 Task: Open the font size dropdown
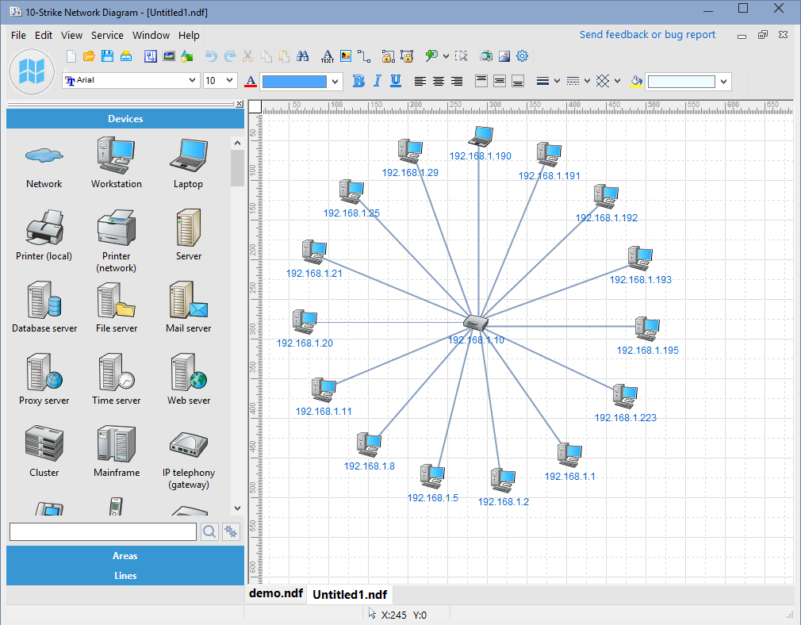230,81
